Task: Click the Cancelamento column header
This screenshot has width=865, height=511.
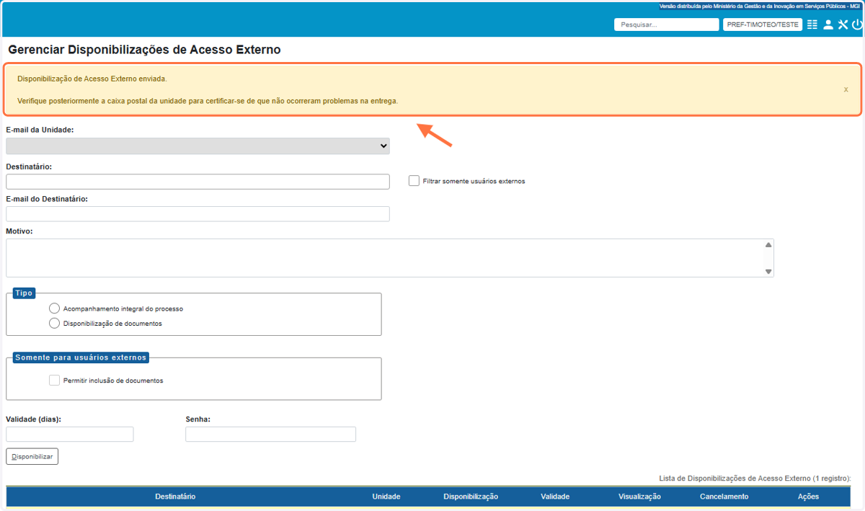Action: click(x=724, y=497)
